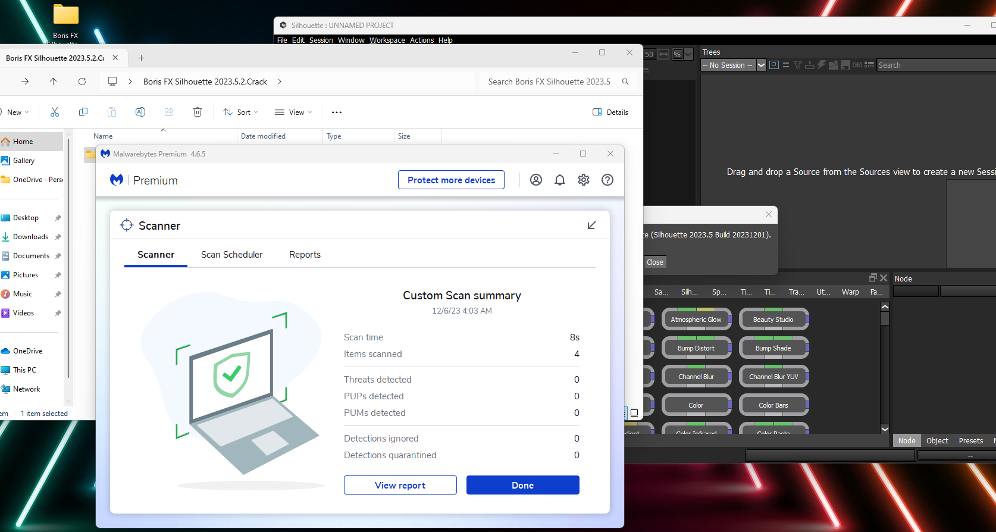
Task: Open the See more (three dots) menu in Explorer
Action: [337, 112]
